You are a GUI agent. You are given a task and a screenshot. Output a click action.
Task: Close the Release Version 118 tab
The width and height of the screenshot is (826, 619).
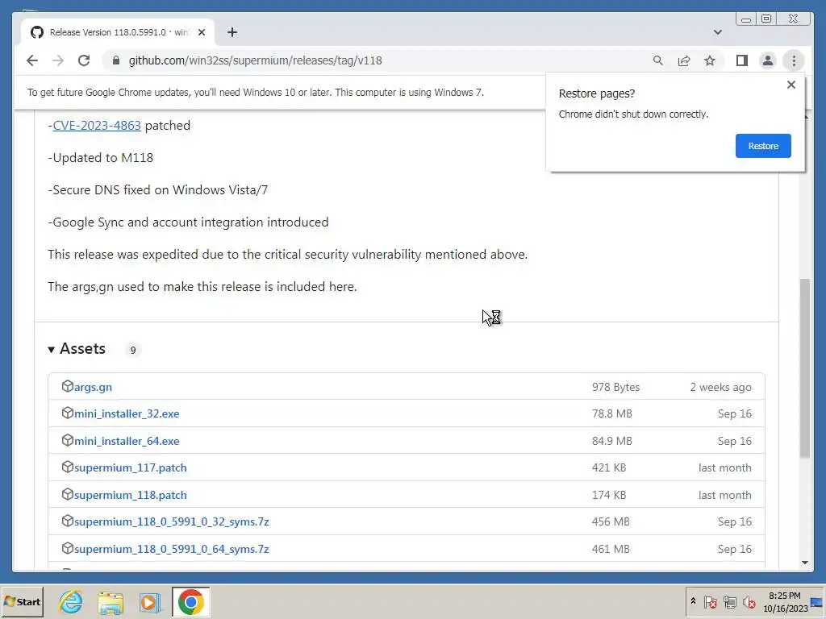201,32
